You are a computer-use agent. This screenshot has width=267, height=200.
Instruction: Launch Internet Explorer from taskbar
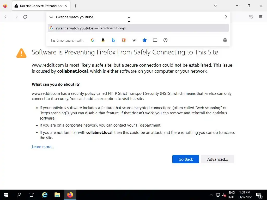pyautogui.click(x=44, y=195)
